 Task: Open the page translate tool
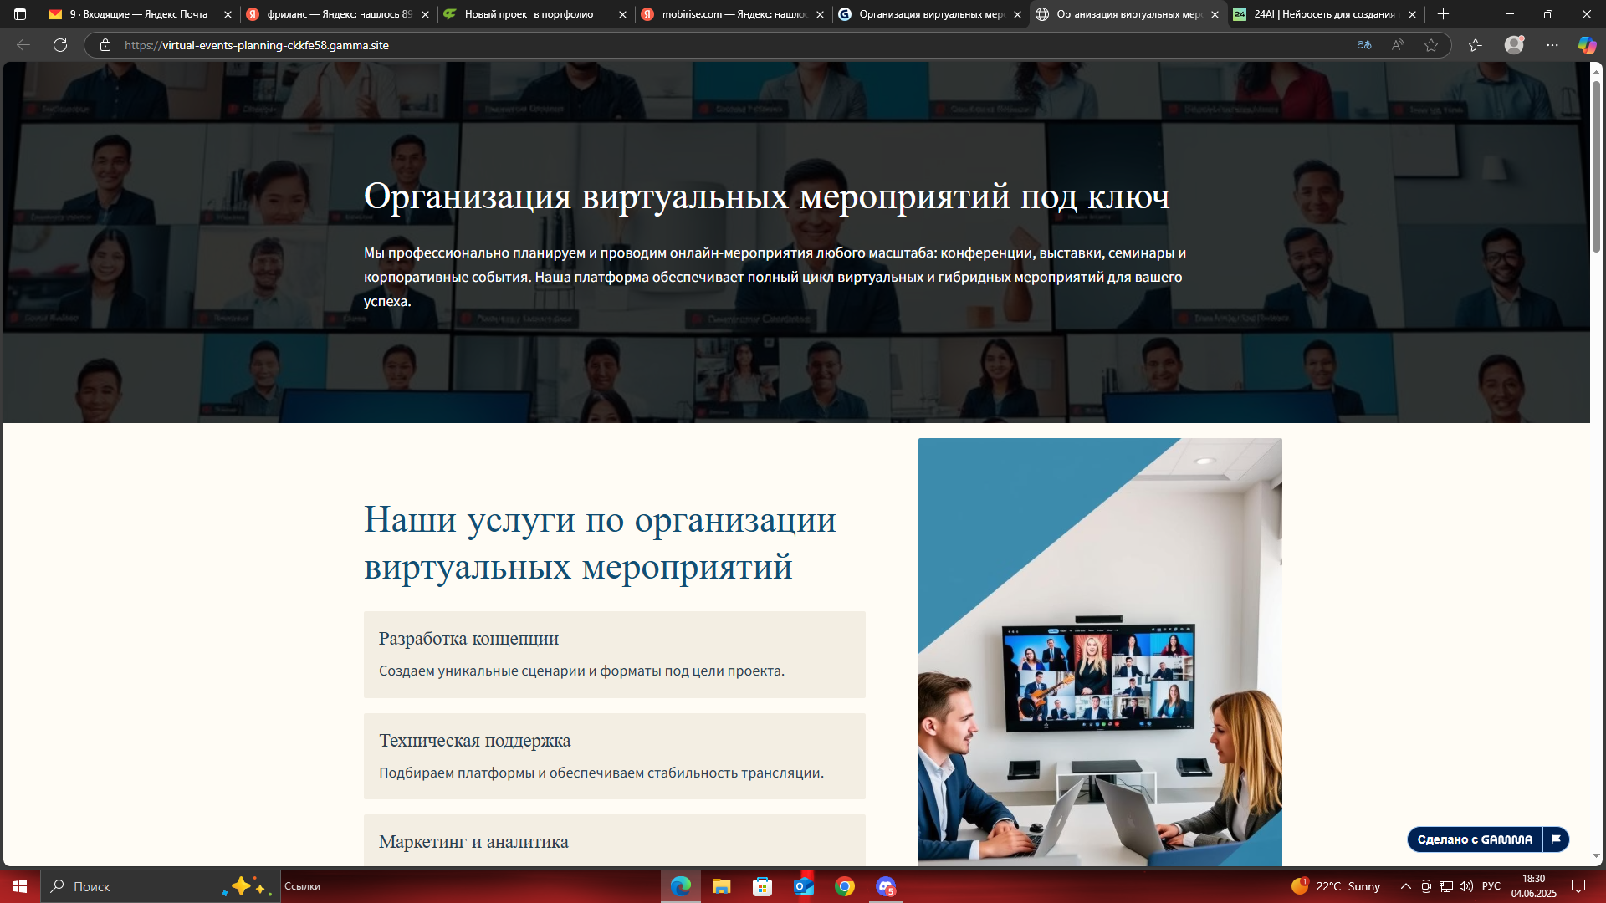coord(1363,45)
